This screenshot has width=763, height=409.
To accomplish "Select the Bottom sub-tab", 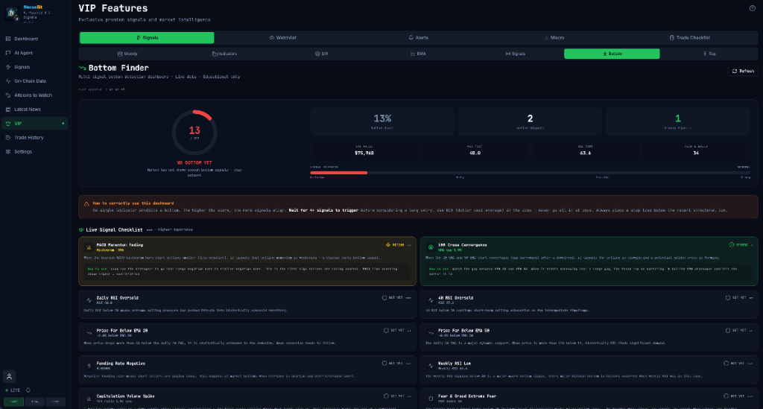I will [x=612, y=54].
